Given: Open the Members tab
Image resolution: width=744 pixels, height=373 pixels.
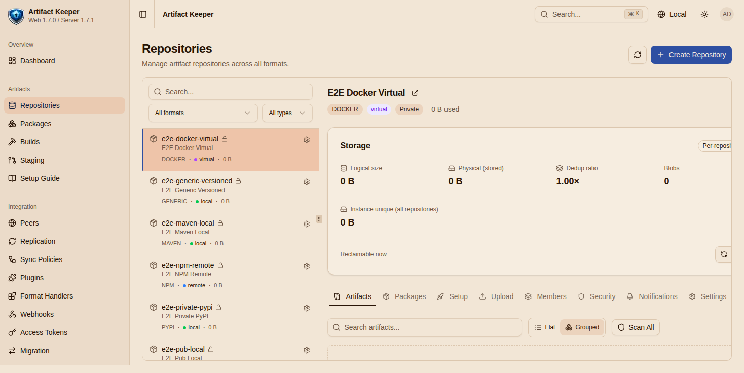Looking at the screenshot, I should click(x=545, y=296).
